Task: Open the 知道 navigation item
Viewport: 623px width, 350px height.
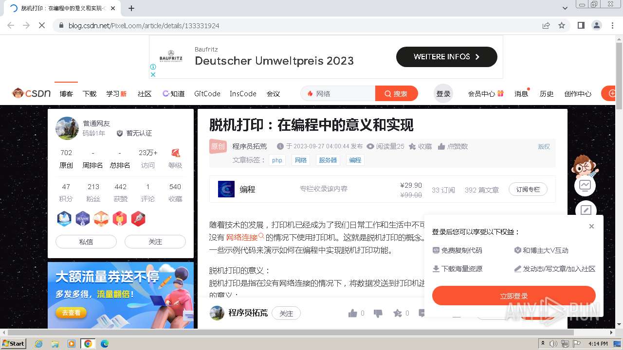Action: click(x=173, y=94)
